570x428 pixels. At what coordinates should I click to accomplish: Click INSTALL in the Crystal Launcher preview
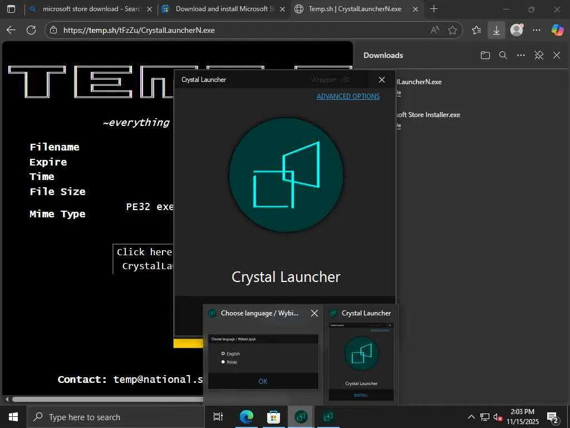tap(361, 395)
